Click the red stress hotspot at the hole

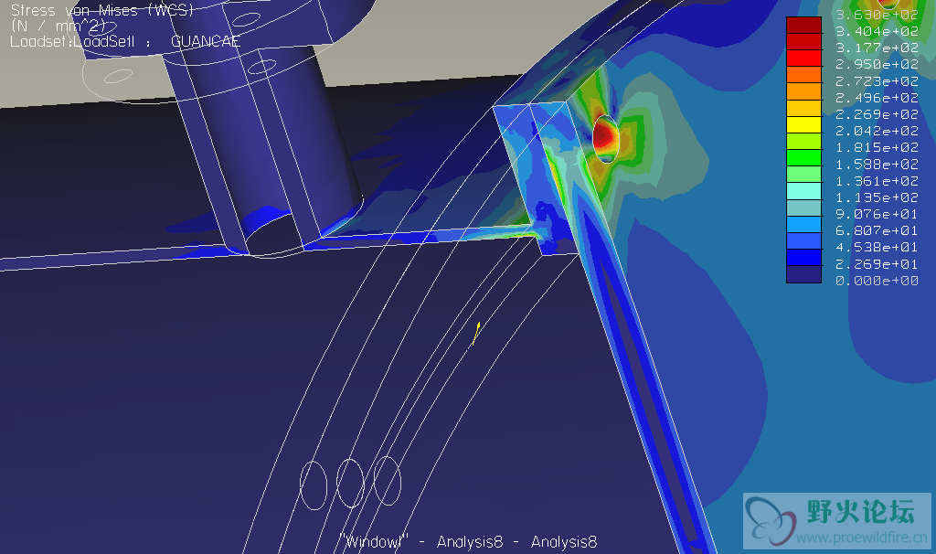[x=604, y=135]
